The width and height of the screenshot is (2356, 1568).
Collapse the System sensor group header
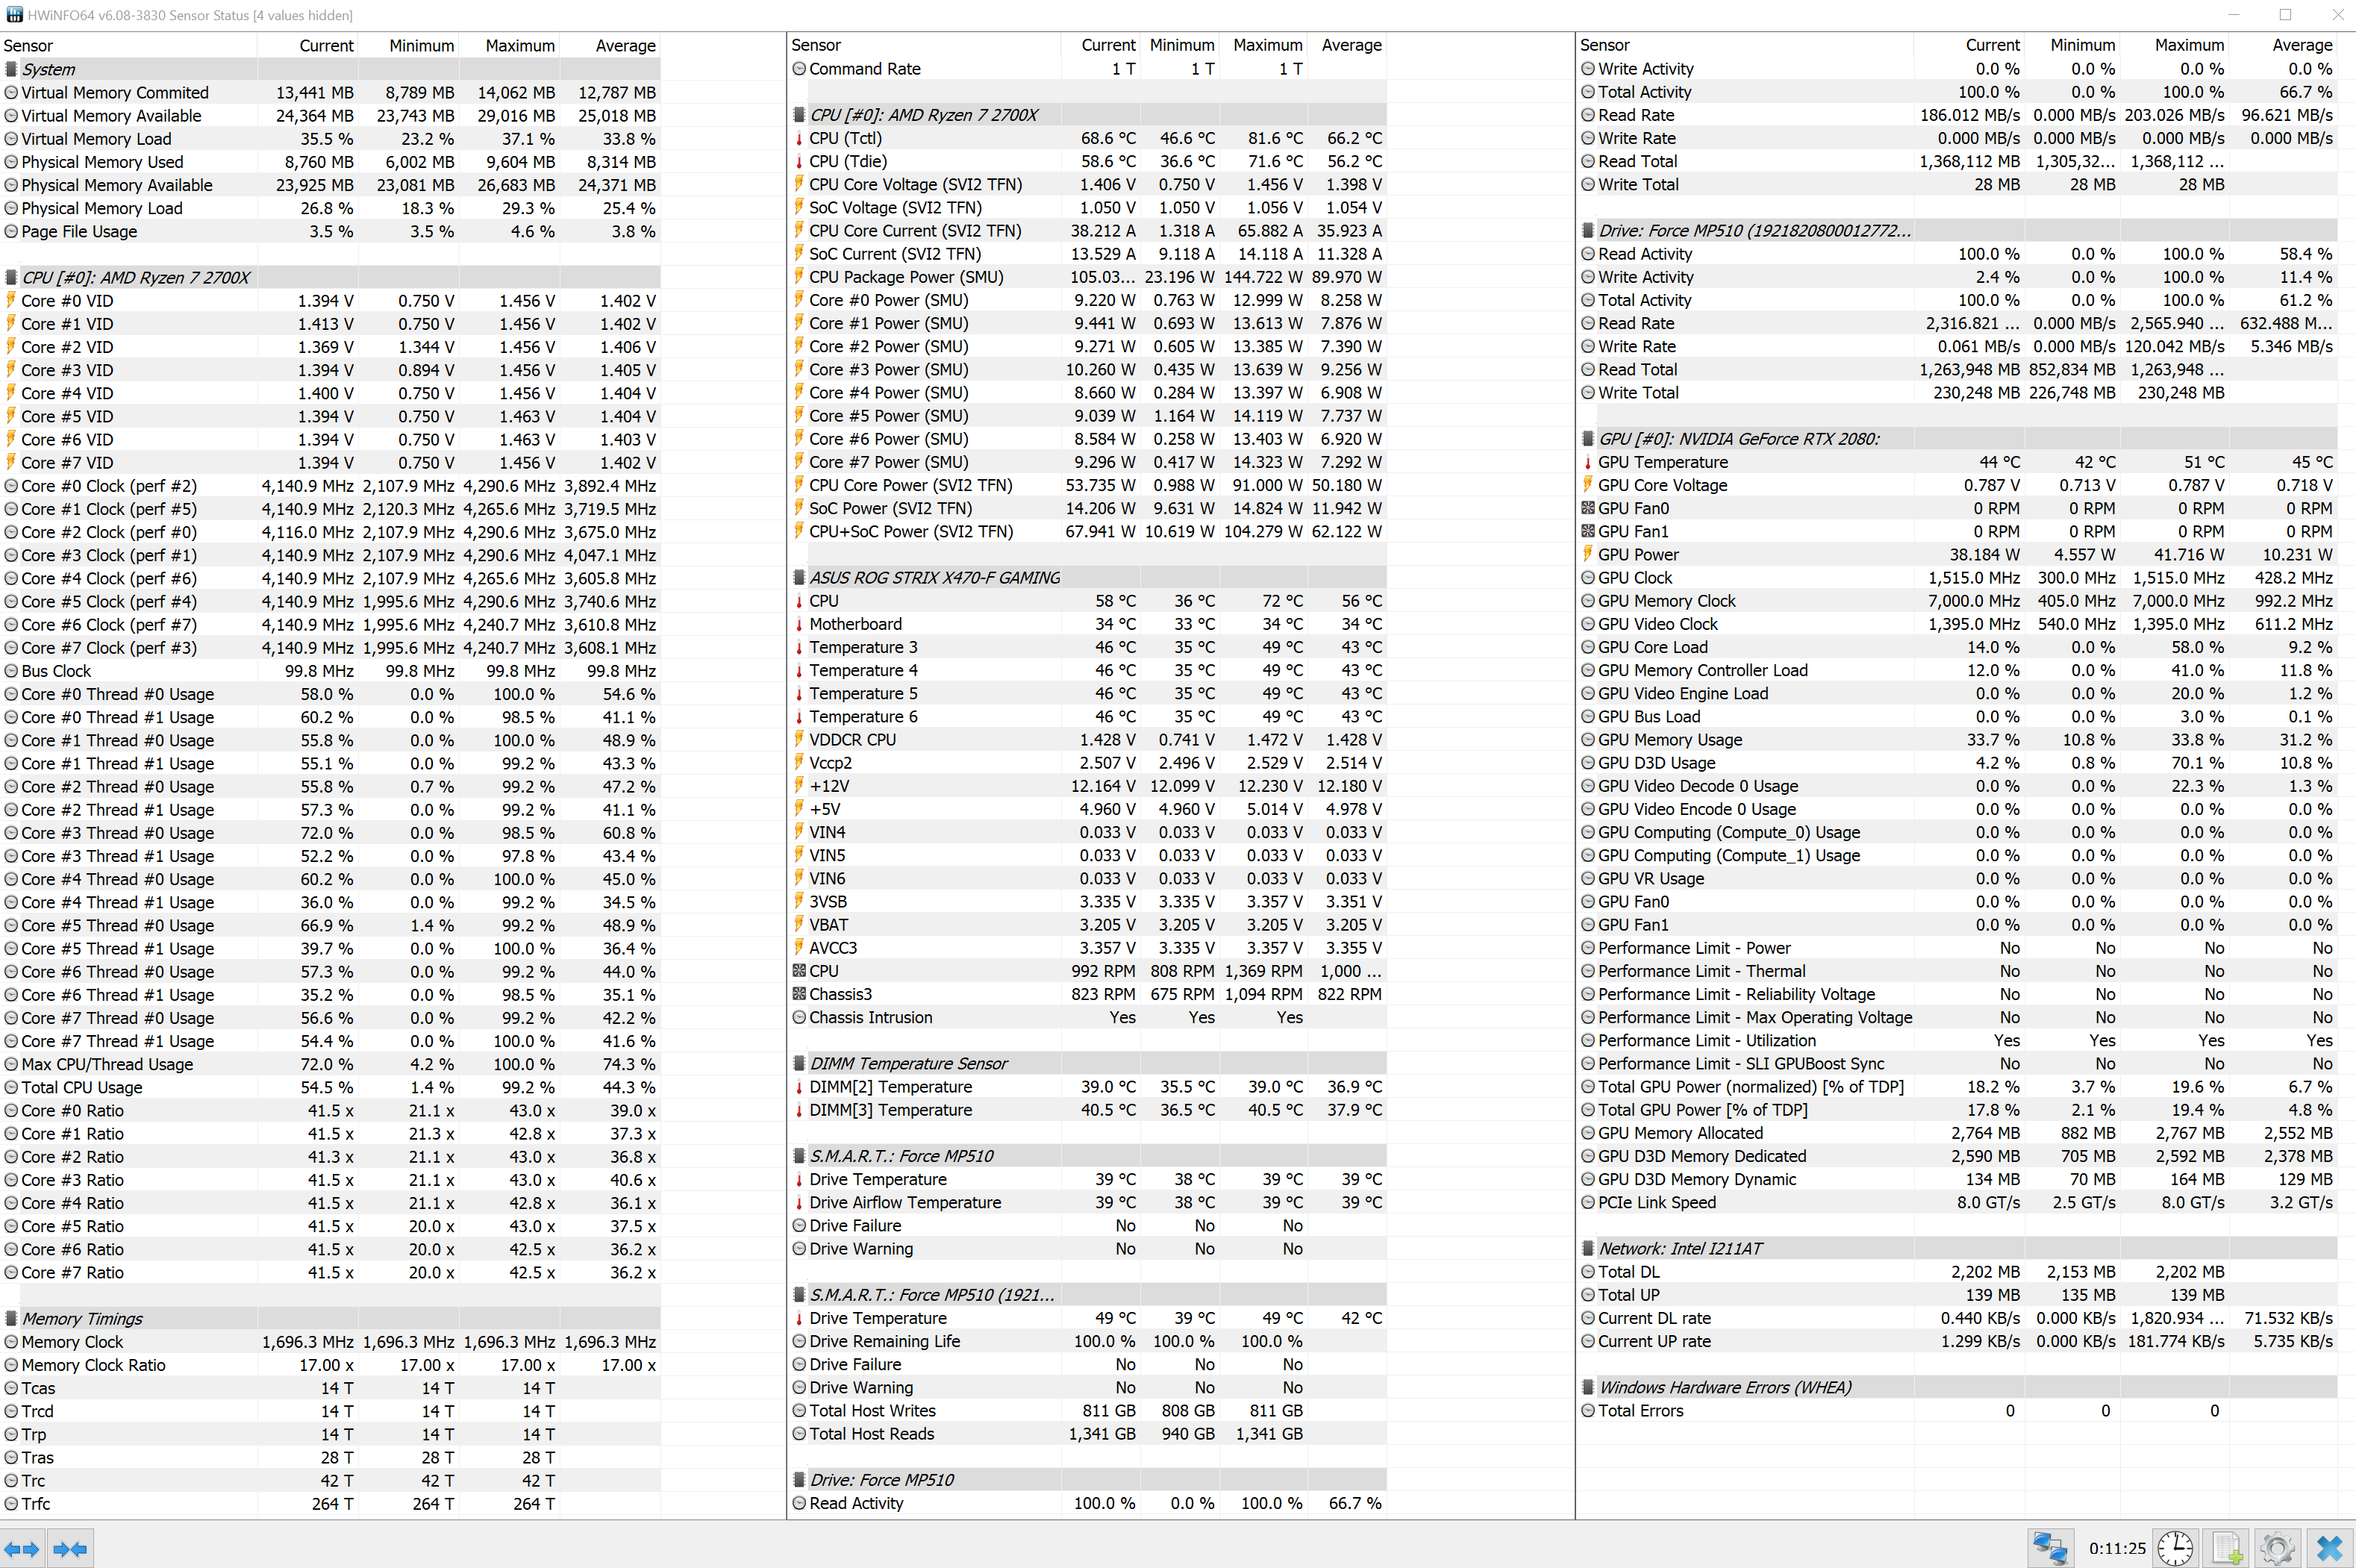(x=48, y=69)
